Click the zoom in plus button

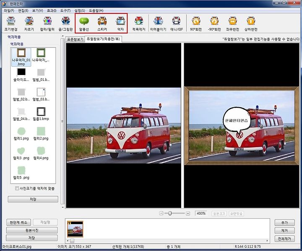(x=188, y=213)
